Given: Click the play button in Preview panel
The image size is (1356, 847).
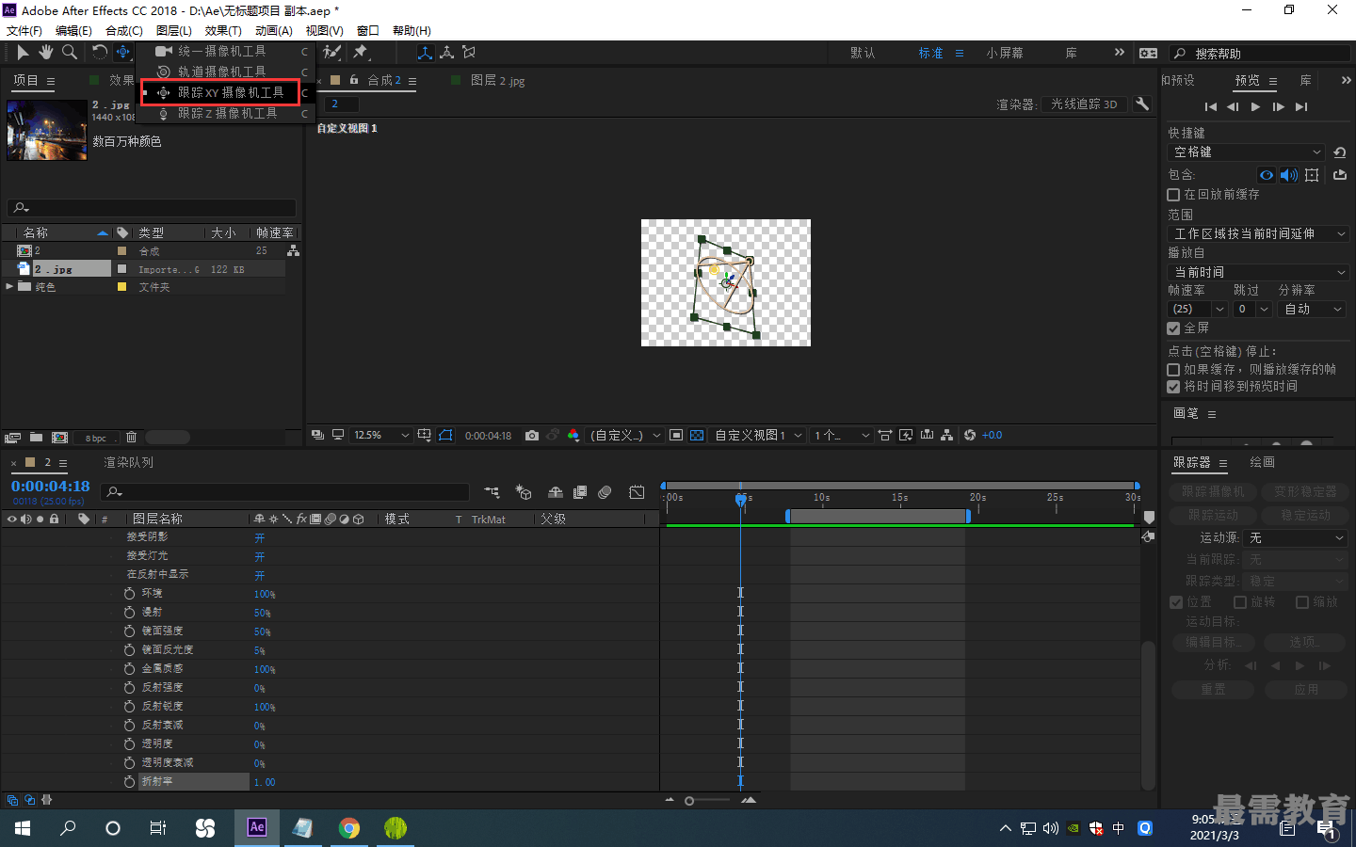Looking at the screenshot, I should 1255,106.
